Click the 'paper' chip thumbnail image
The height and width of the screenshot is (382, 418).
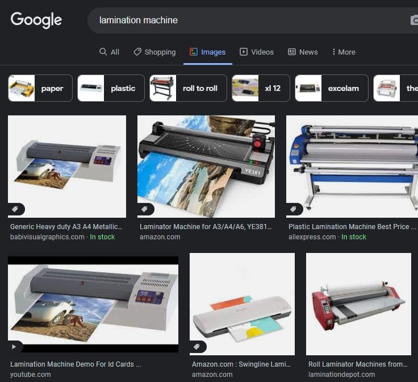click(x=22, y=88)
